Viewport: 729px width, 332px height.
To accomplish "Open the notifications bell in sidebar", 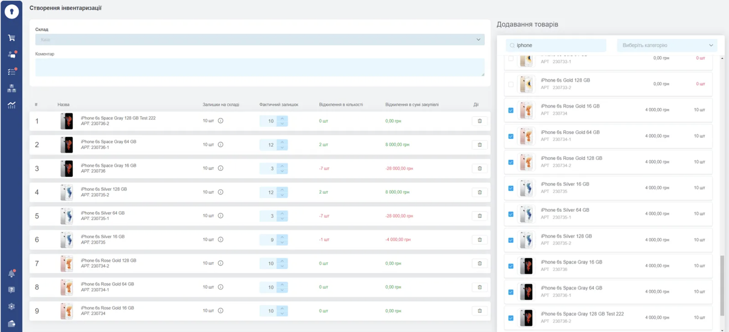I will pos(12,273).
